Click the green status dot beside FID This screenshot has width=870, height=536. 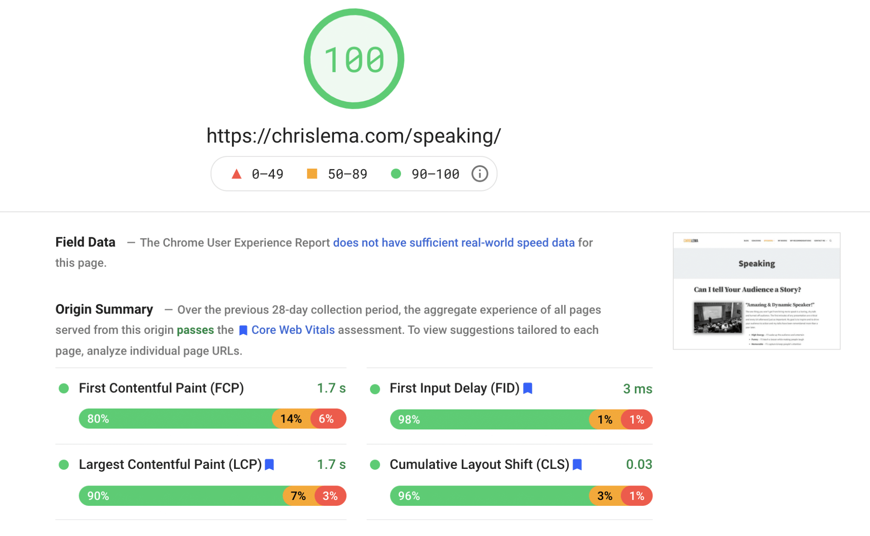coord(375,388)
